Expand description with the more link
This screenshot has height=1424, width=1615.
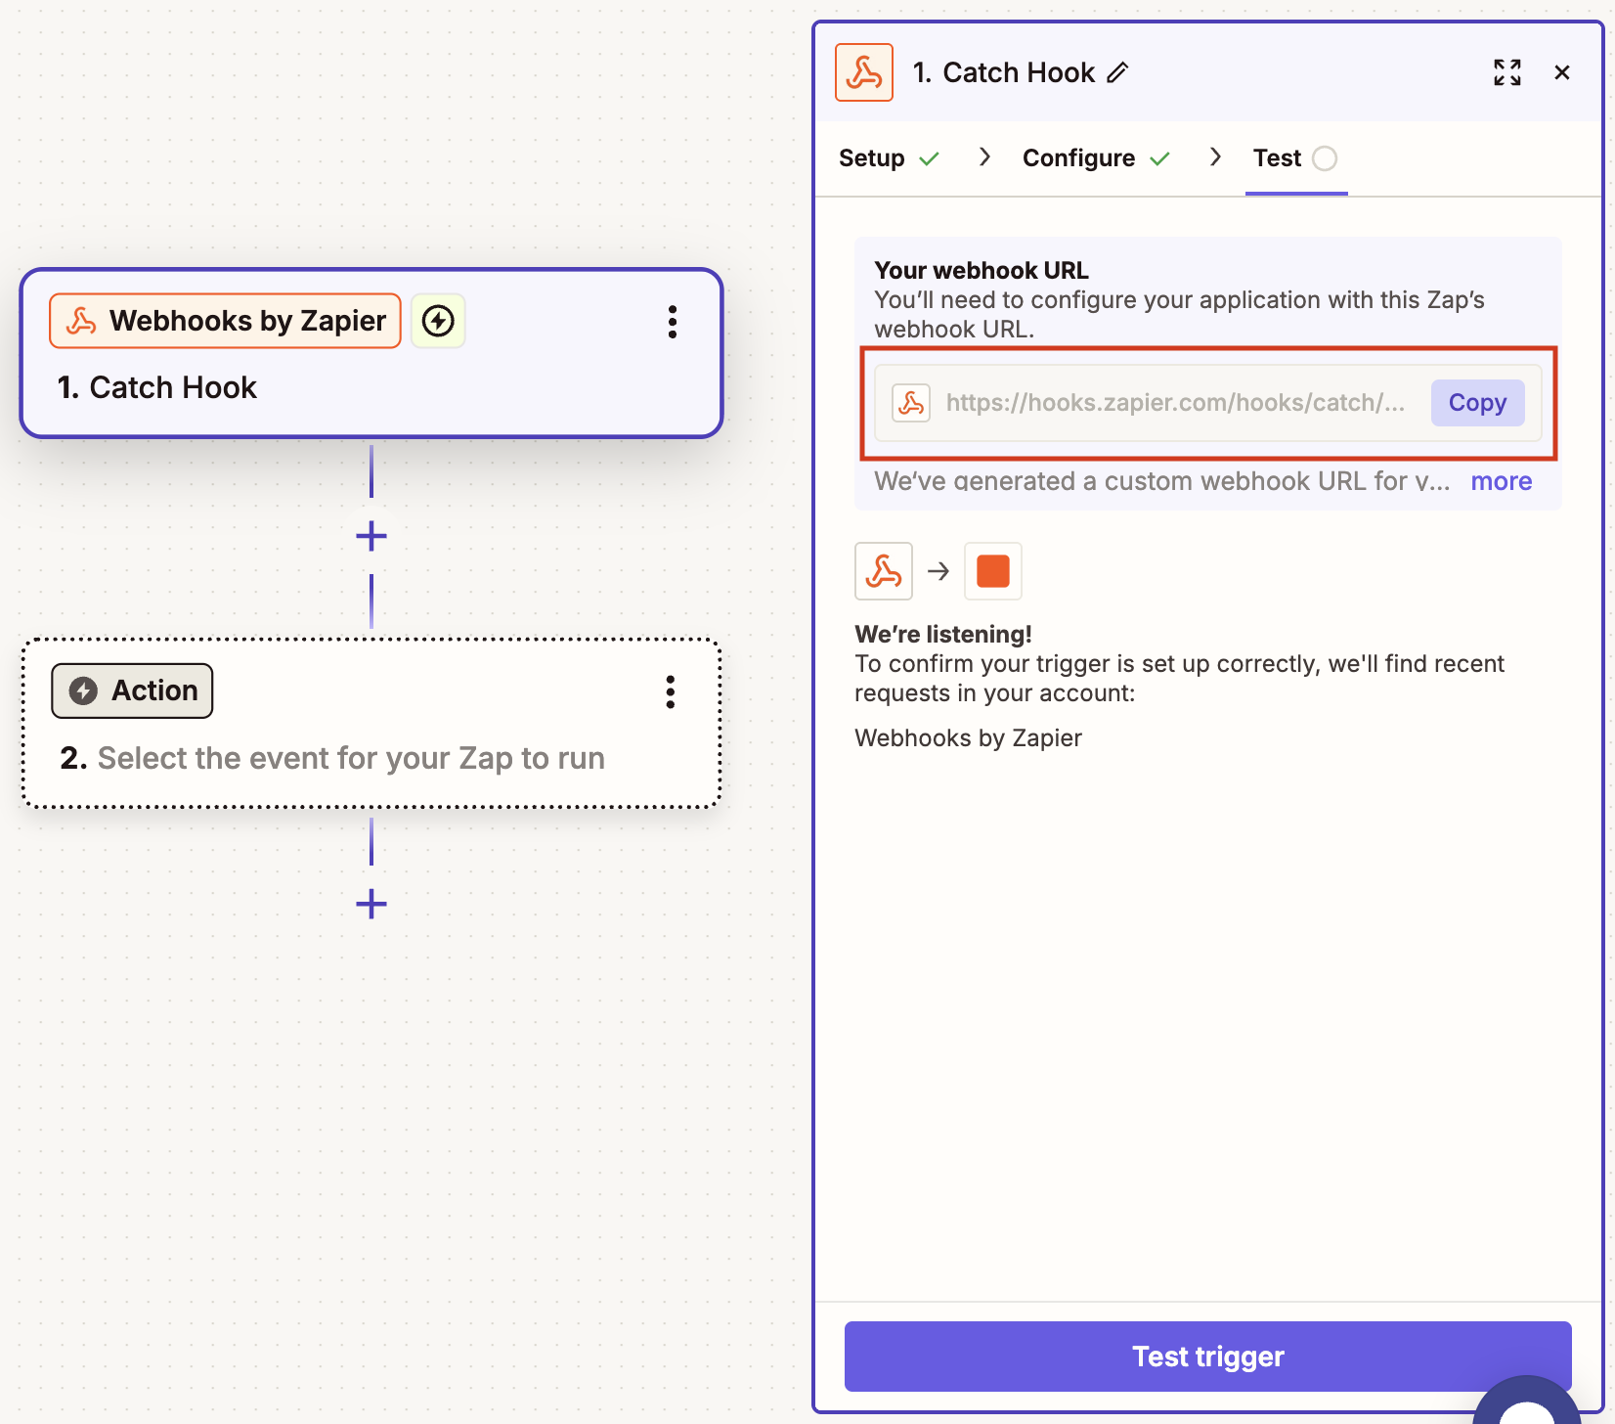tap(1501, 481)
